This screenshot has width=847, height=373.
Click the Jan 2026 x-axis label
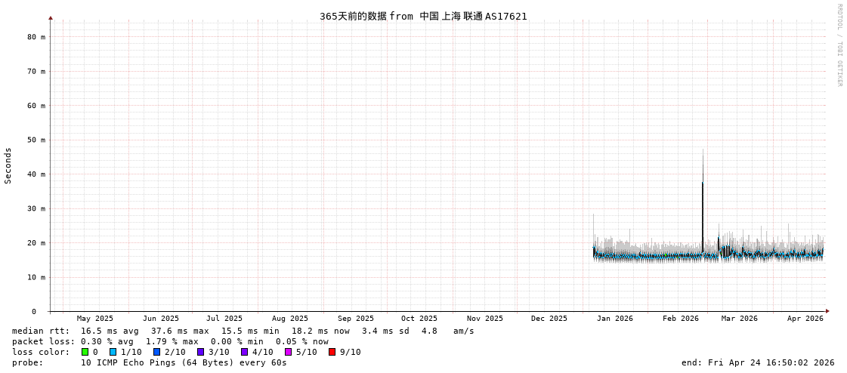(614, 319)
